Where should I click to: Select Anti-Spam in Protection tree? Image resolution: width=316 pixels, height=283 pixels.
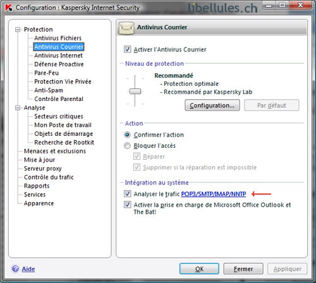click(49, 90)
